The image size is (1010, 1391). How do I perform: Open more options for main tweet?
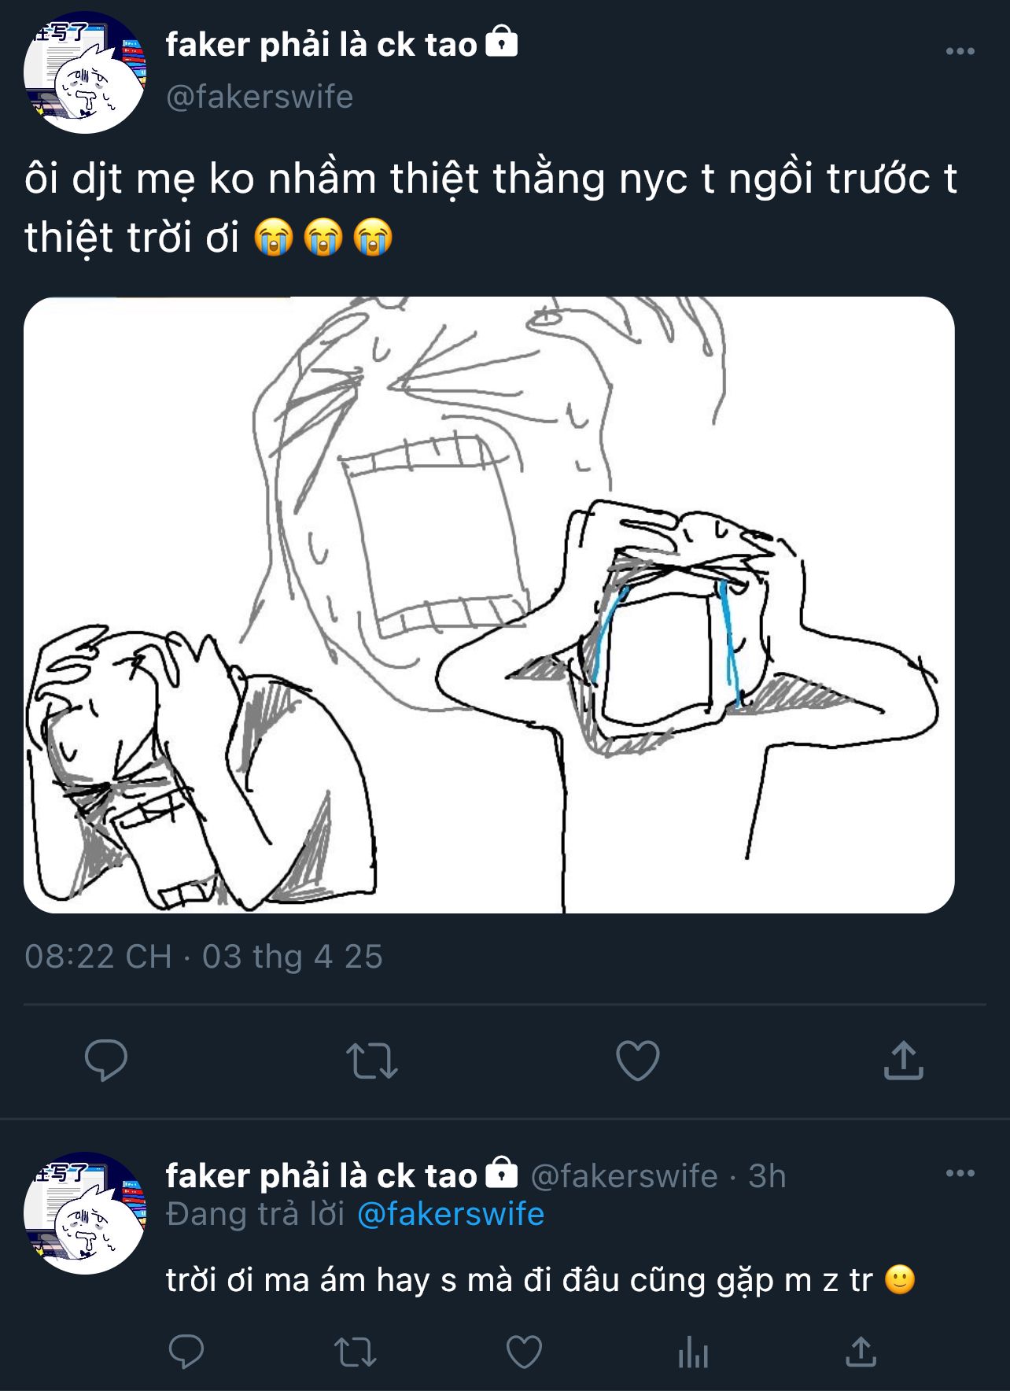coord(960,52)
